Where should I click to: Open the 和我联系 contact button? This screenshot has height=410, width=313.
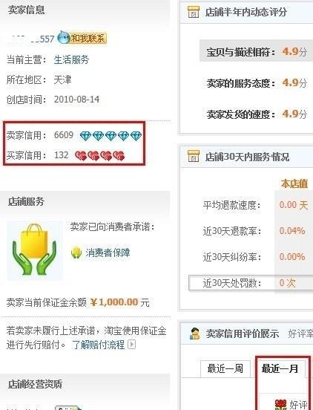click(x=88, y=39)
